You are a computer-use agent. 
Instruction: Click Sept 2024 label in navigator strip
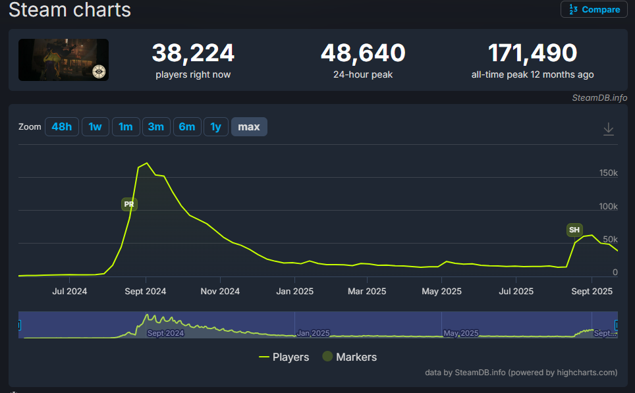pyautogui.click(x=165, y=333)
